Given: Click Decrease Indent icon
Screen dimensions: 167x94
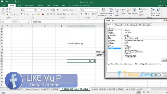Looking at the screenshot, I should click(58, 14).
